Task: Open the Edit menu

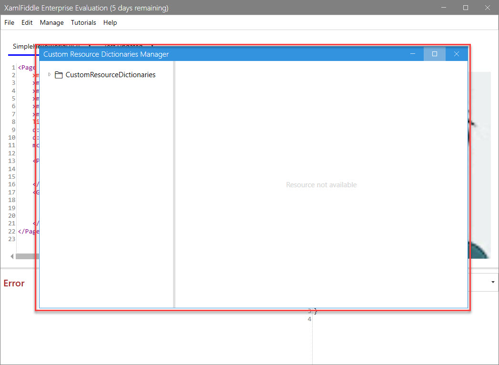Action: click(27, 22)
